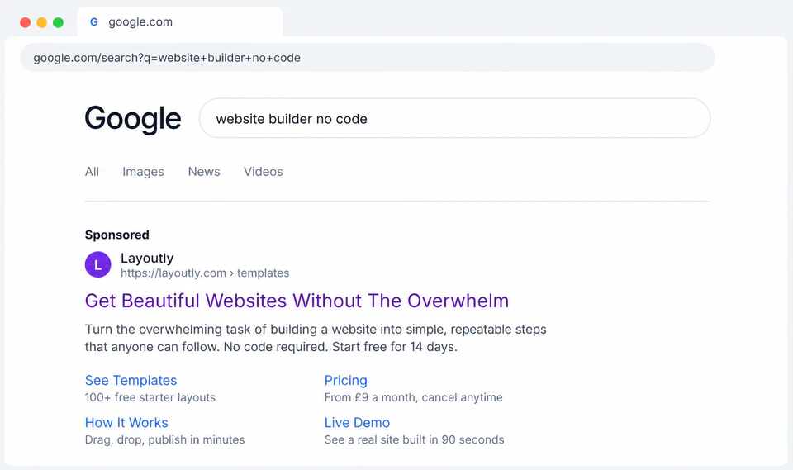Click 'From £9 a month, cancel anytime' text
The width and height of the screenshot is (793, 470).
[x=414, y=397]
